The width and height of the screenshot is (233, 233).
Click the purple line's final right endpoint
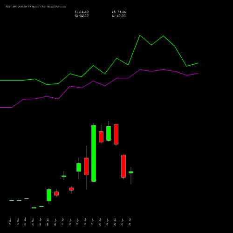(x=198, y=74)
